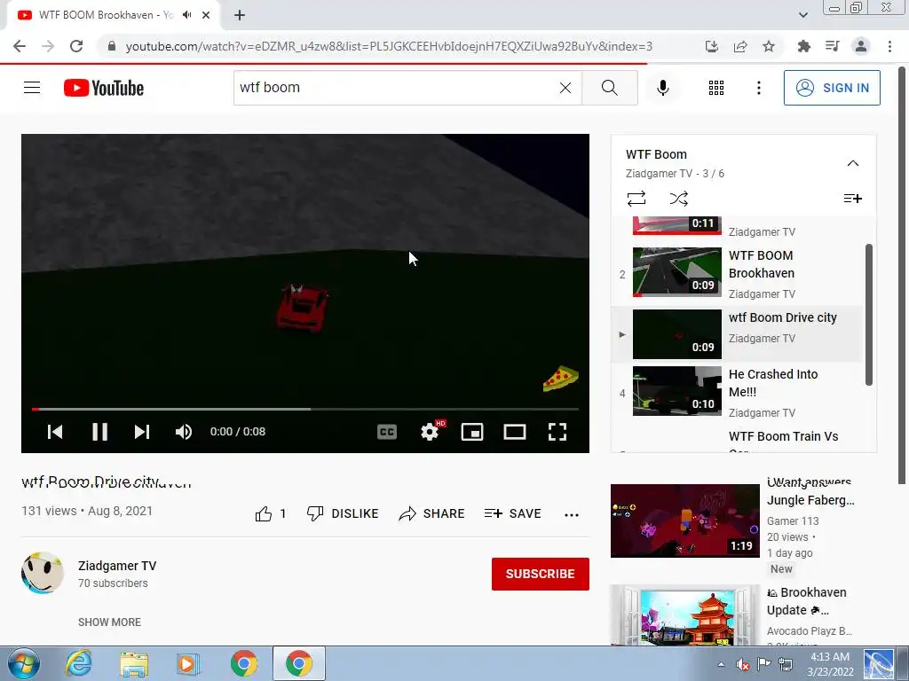Pause the video
909x681 pixels.
coord(99,432)
